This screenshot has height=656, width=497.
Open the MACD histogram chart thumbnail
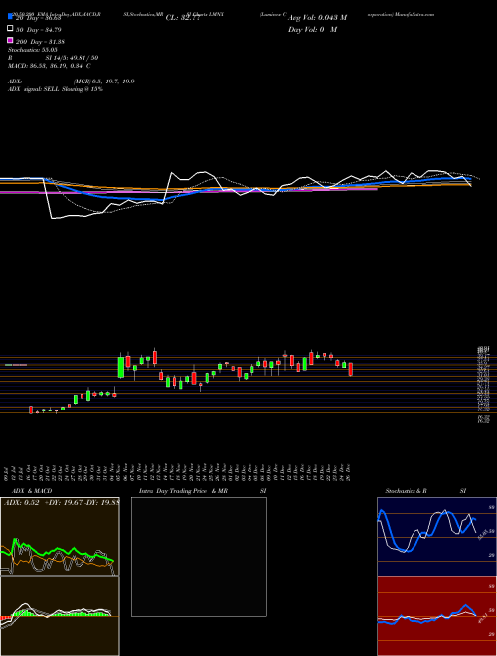pos(60,616)
